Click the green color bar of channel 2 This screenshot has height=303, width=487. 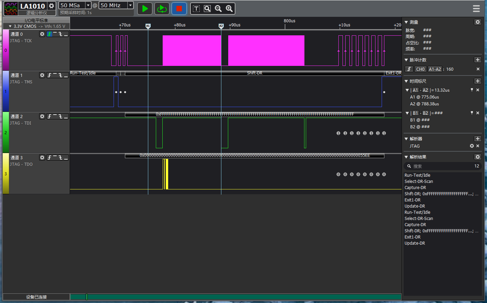coord(6,132)
